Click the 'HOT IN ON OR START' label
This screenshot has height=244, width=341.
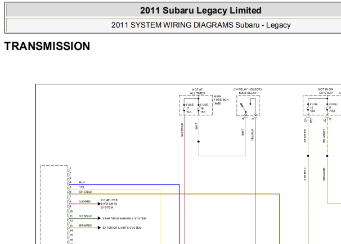[326, 91]
